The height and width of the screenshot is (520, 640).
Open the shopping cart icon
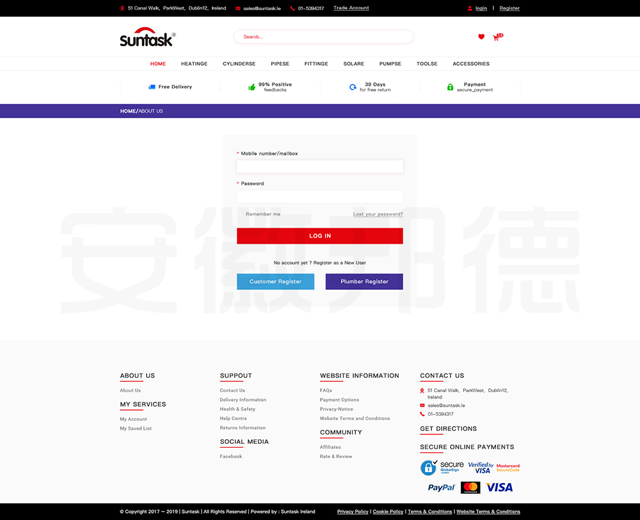(x=496, y=38)
